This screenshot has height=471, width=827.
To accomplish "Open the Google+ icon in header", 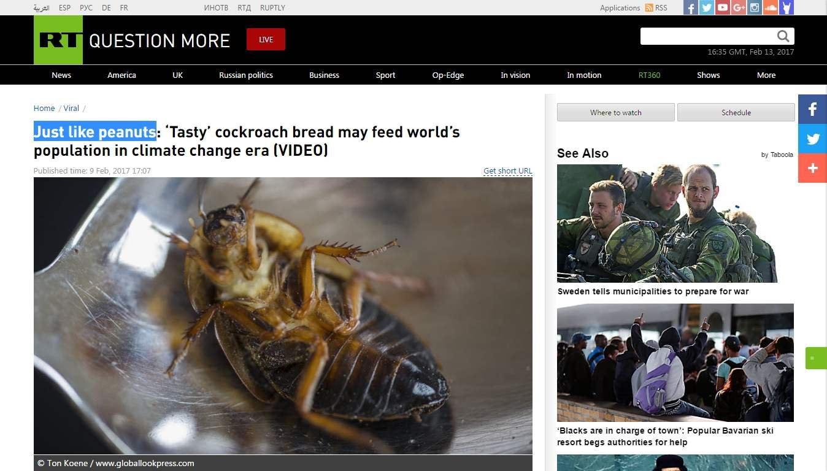I will point(739,8).
